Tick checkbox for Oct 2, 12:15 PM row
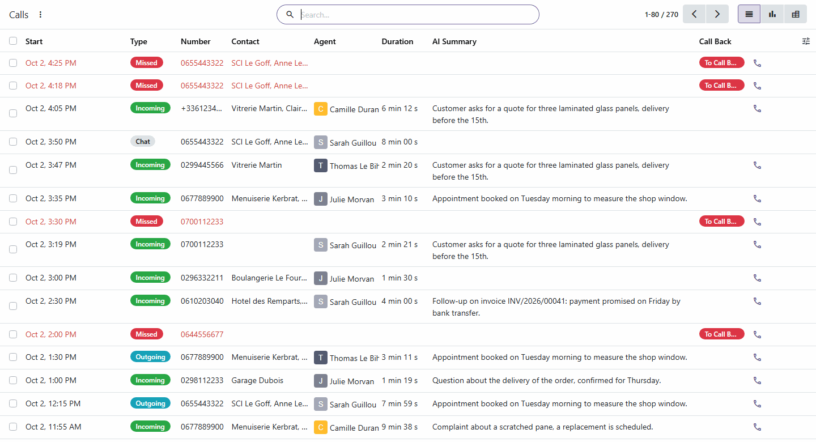The height and width of the screenshot is (442, 816). (13, 403)
